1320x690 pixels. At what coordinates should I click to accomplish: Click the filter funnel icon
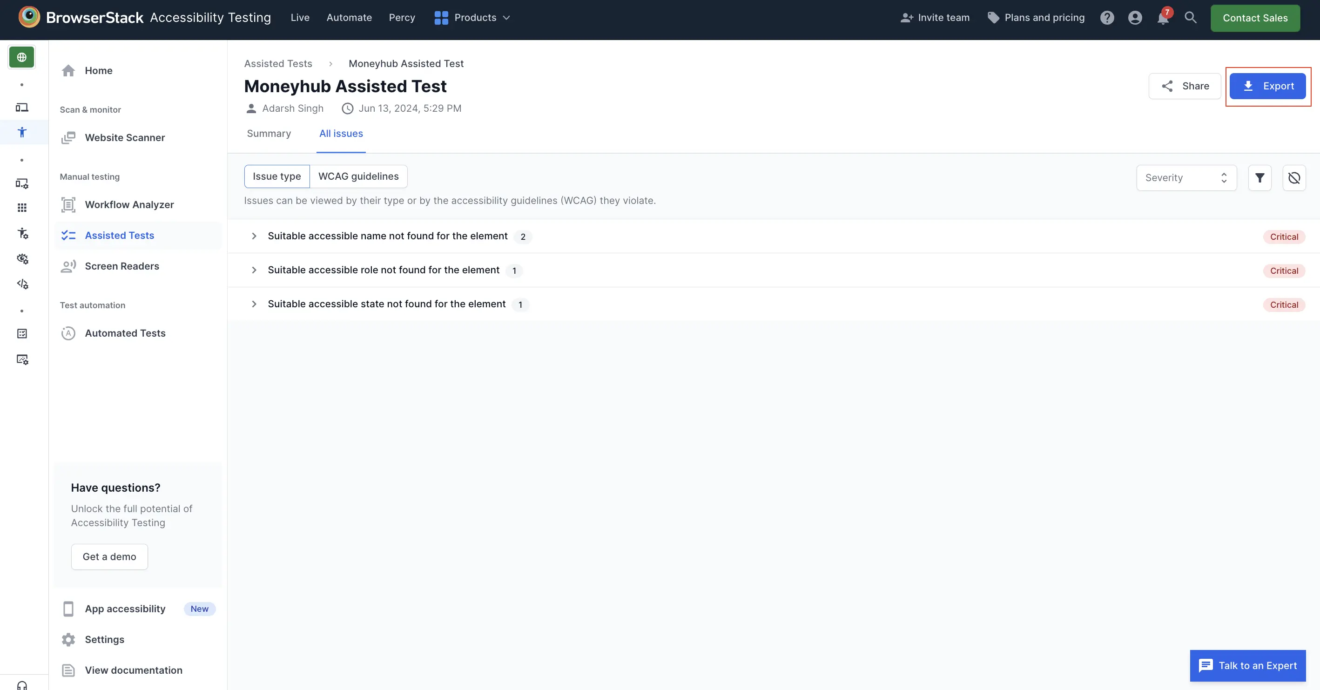pos(1259,178)
